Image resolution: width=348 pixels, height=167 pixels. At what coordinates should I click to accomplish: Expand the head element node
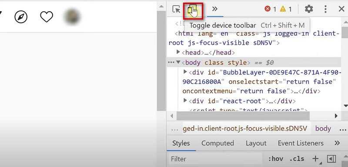pyautogui.click(x=178, y=52)
